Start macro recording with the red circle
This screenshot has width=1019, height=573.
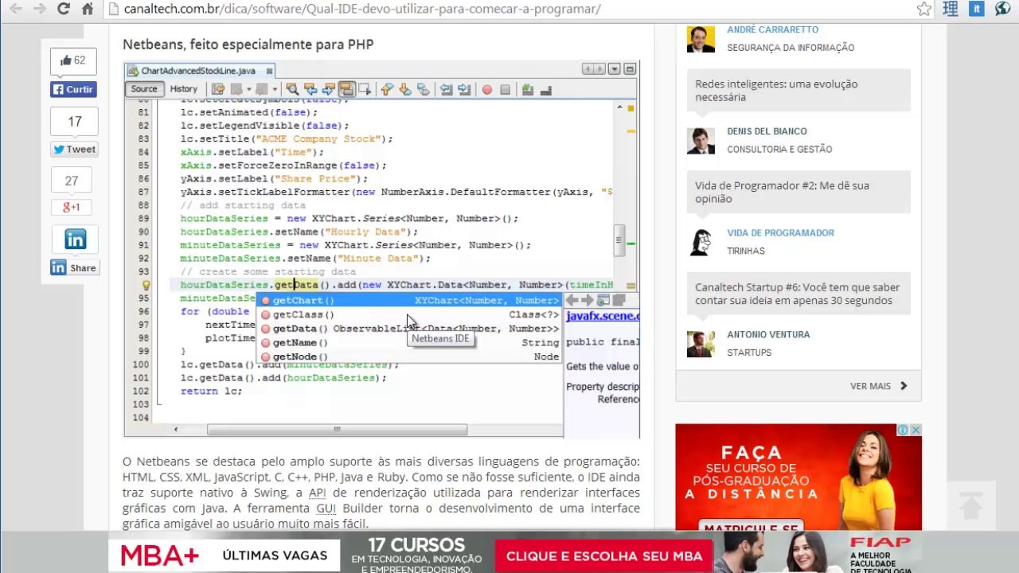click(x=487, y=89)
